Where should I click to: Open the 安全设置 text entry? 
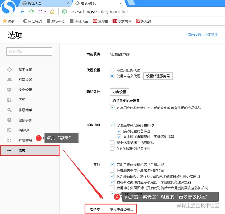(x=25, y=90)
